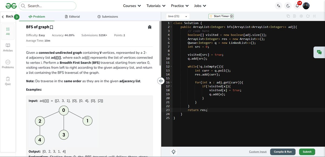This screenshot has height=157, width=325.
Task: Enter fullscreen mode for the code editor
Action: click(314, 16)
